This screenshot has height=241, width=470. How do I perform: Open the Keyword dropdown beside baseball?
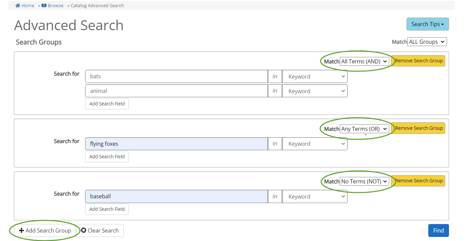(314, 196)
